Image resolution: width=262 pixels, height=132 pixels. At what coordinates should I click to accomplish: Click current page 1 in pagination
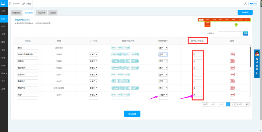(x=228, y=105)
